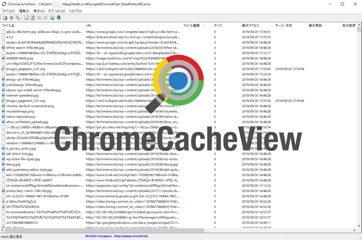Select the sakura-vps-install-server-978x440.jpg file

[33, 90]
